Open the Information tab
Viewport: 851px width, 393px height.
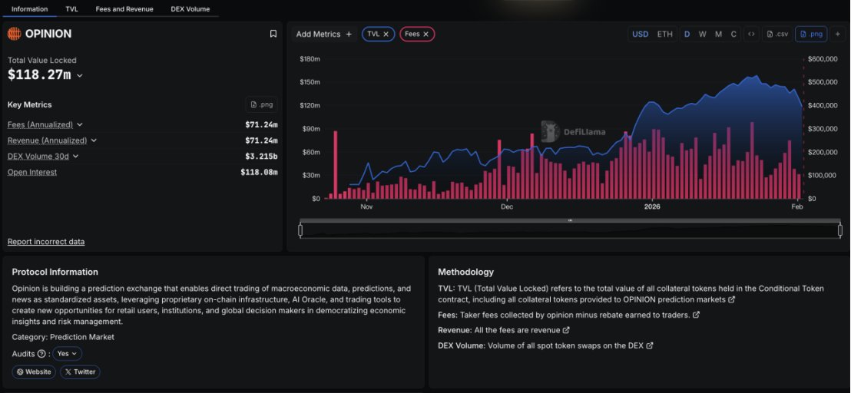tap(29, 8)
